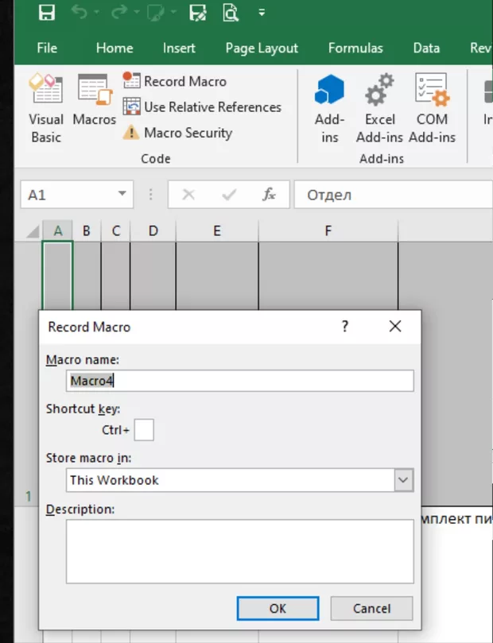The height and width of the screenshot is (643, 493).
Task: Switch to the Page Layout tab
Action: point(262,48)
